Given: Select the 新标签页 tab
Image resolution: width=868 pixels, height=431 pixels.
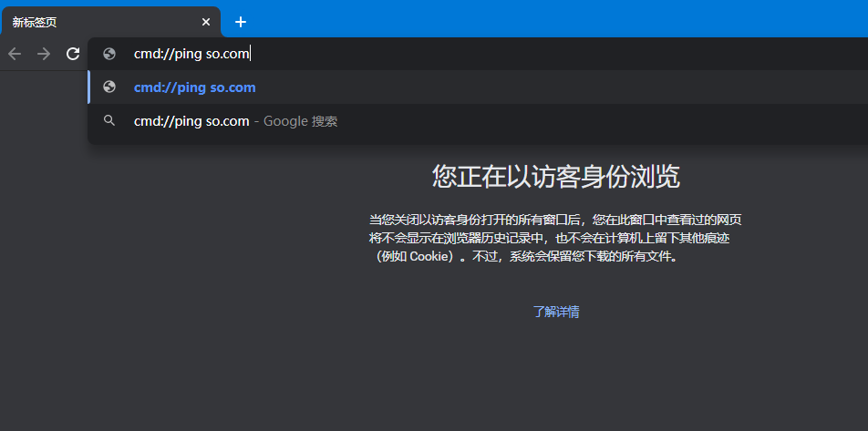Looking at the screenshot, I should (x=110, y=22).
